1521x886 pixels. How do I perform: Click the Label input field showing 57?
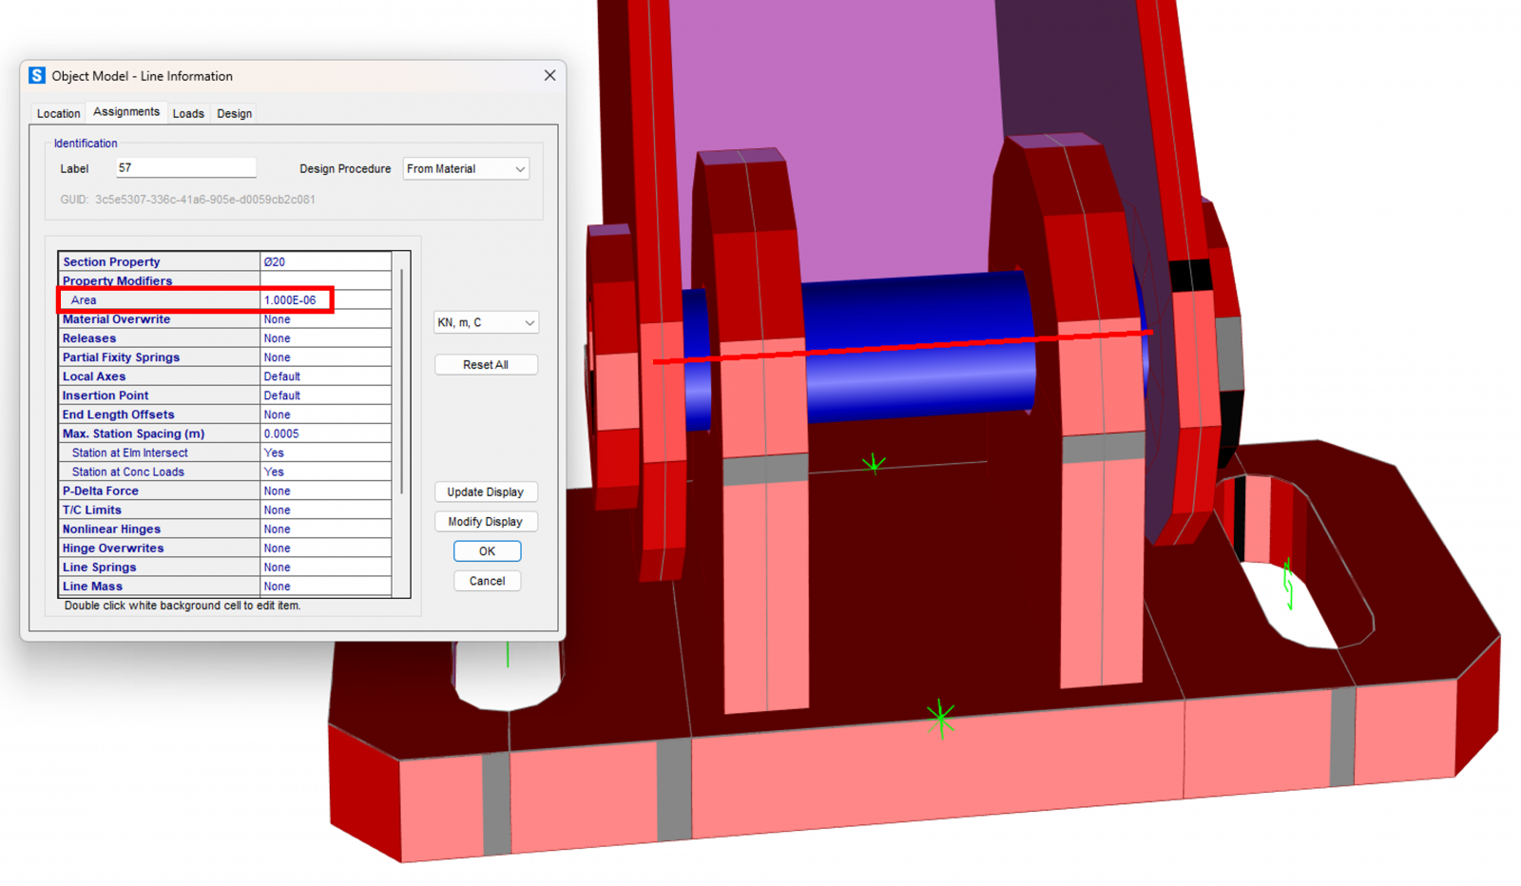click(x=186, y=168)
